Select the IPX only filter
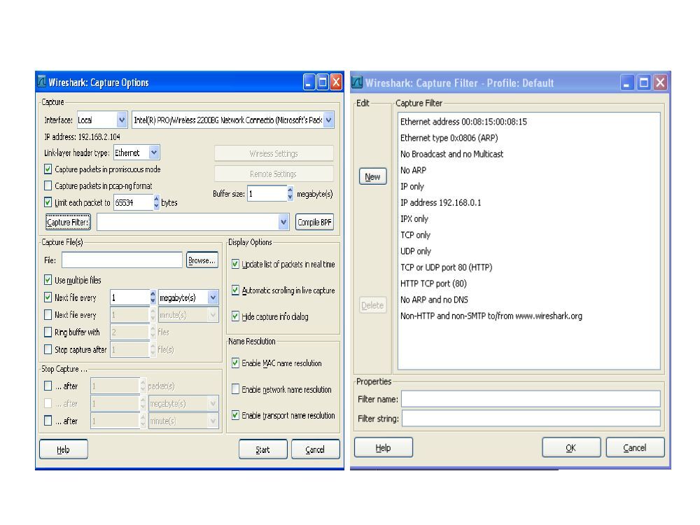The width and height of the screenshot is (700, 525). click(414, 218)
